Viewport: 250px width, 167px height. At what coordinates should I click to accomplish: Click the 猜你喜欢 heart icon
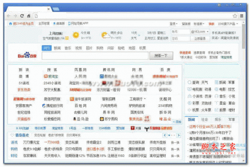[12, 135]
